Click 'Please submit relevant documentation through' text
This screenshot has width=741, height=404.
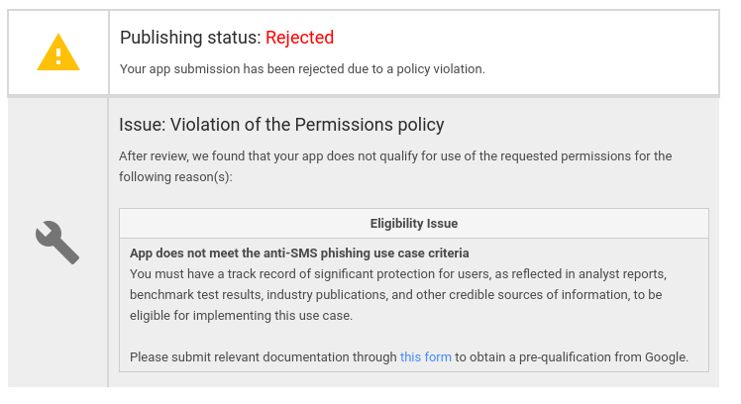tap(264, 357)
